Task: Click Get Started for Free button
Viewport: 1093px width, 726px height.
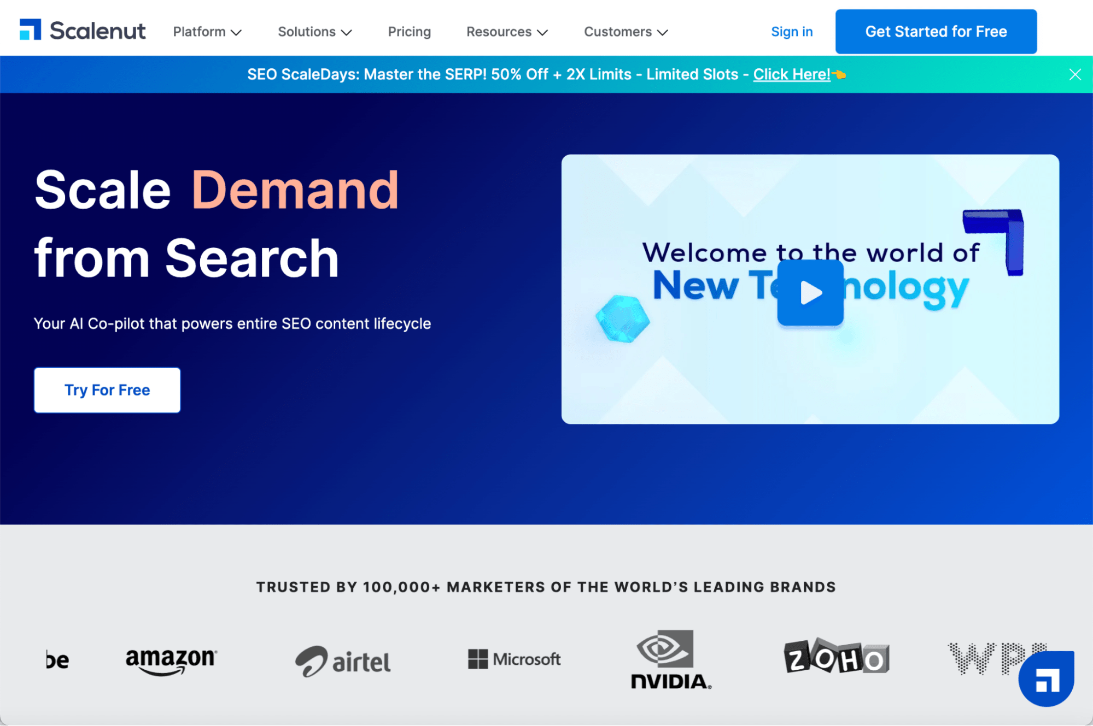Action: [x=936, y=32]
